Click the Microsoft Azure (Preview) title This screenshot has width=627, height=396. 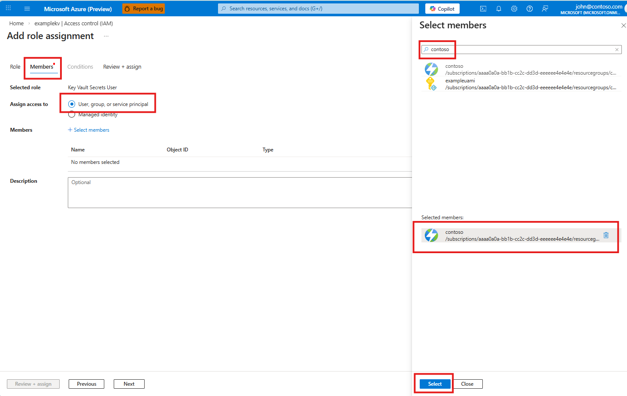(x=78, y=9)
